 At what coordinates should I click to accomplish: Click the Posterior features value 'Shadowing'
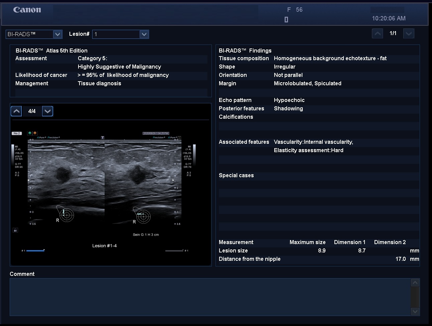288,108
